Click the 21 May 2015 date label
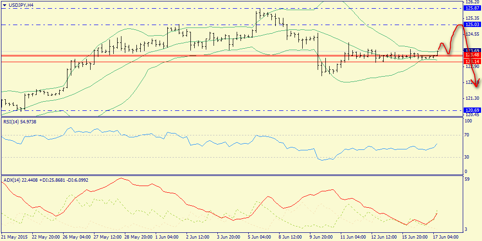Viewport: 482px width, 241px height. [15, 237]
